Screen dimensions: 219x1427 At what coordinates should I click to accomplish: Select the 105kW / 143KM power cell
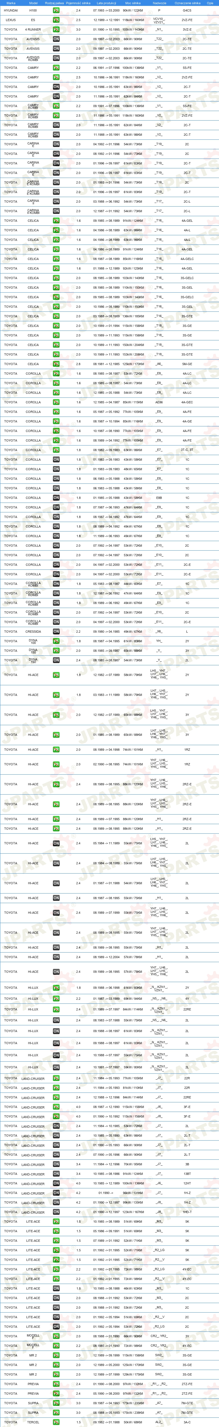132,29
